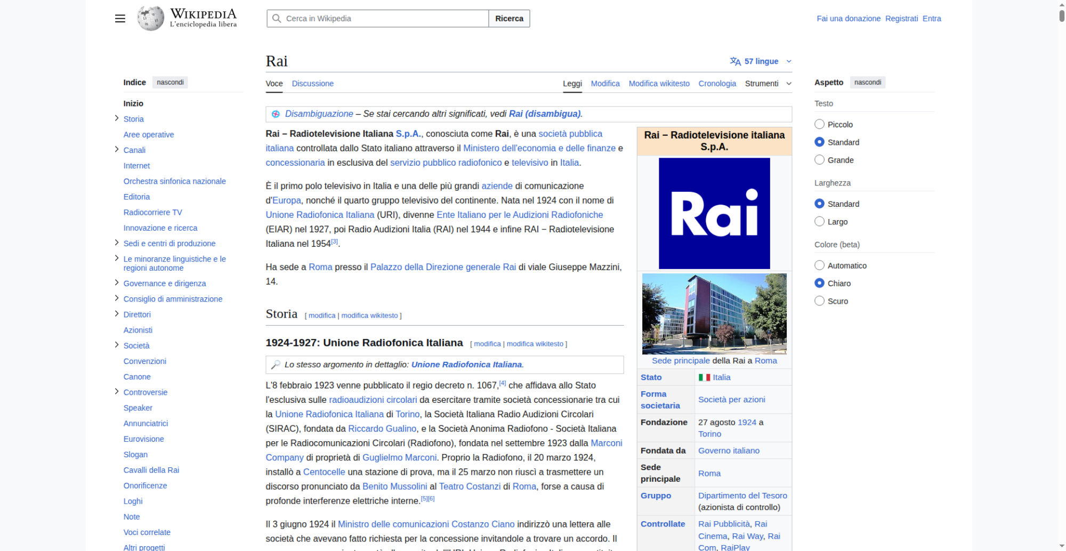This screenshot has width=1066, height=551.
Task: Click the blue Rai logo image
Action: [x=714, y=213]
